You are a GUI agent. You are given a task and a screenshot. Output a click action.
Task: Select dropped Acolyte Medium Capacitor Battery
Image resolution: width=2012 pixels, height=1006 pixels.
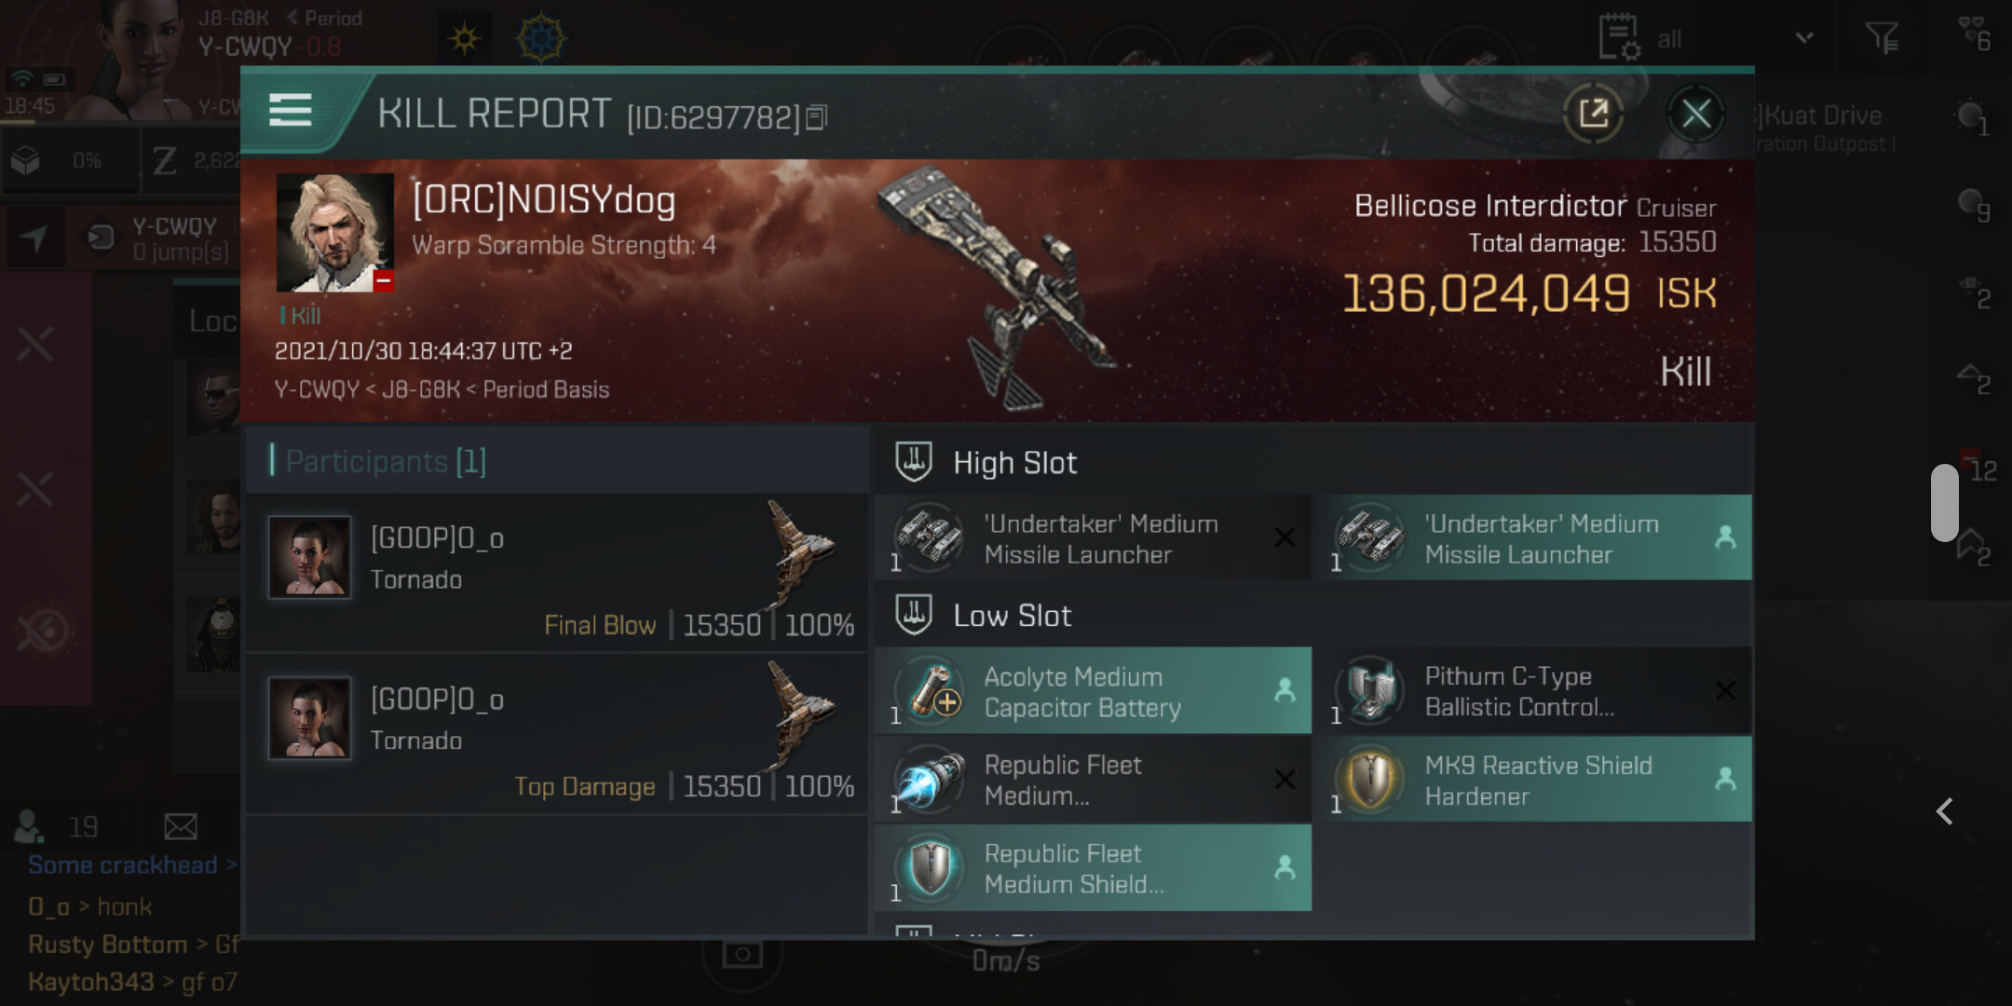1093,691
